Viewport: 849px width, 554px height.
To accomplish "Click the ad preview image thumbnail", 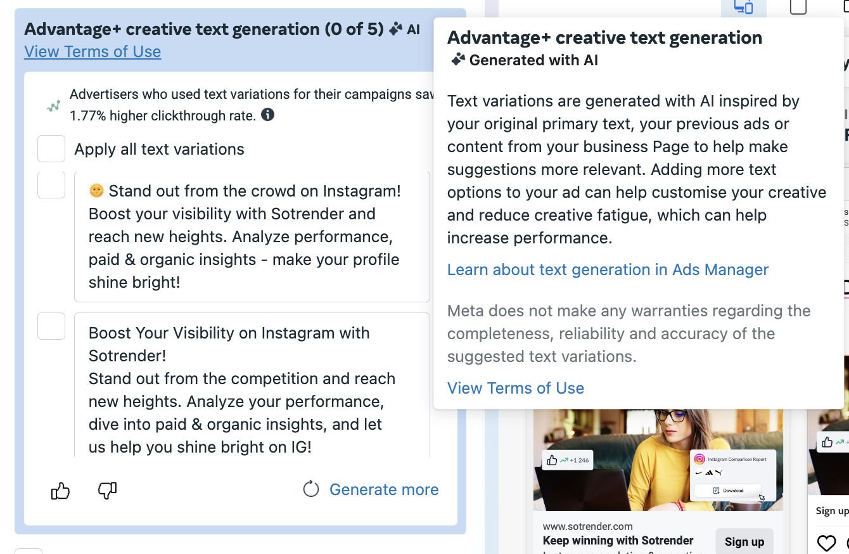I will [658, 460].
